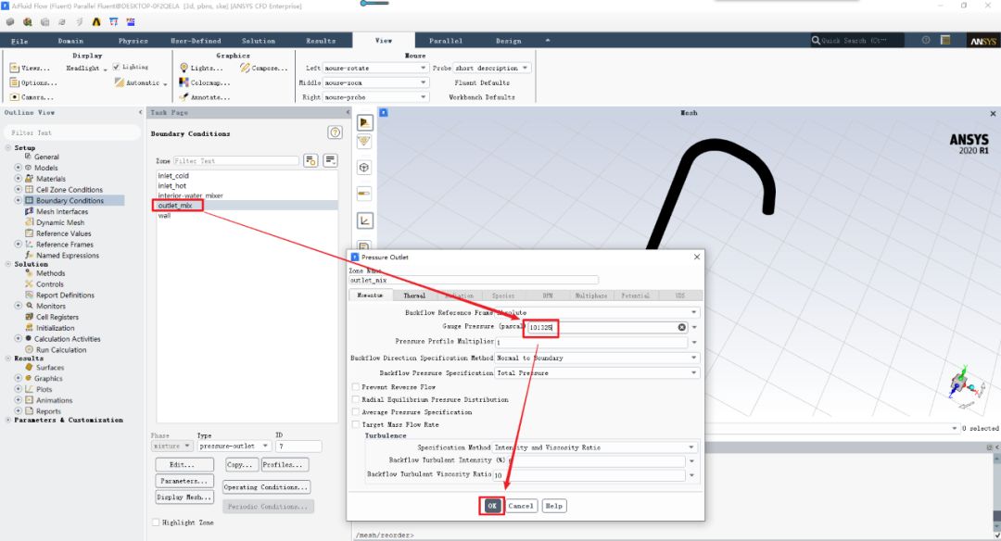
Task: Click the axes plot icon in graphics toolbar
Action: coord(364,220)
